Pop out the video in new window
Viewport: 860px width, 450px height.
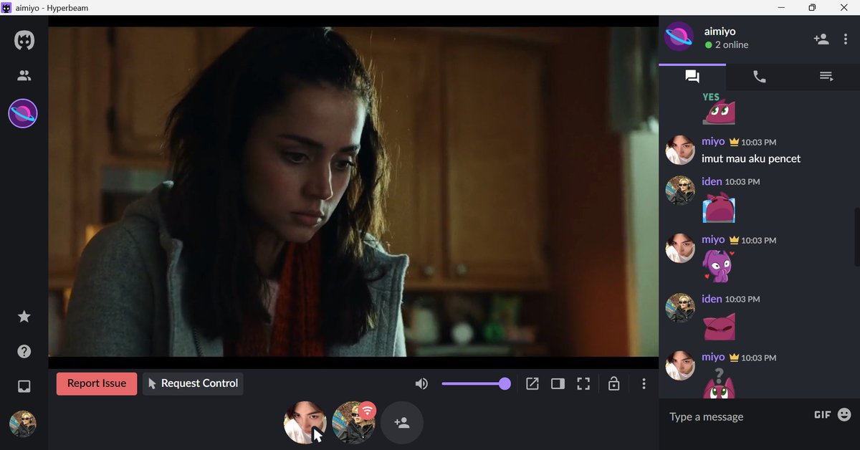point(532,384)
